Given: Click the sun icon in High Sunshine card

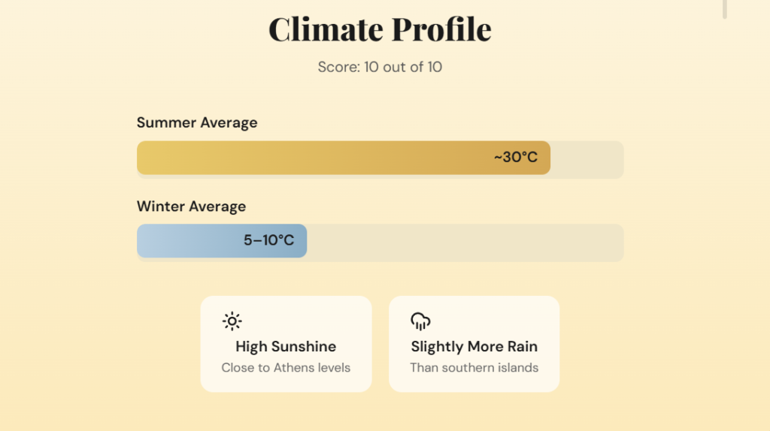Looking at the screenshot, I should click(232, 322).
